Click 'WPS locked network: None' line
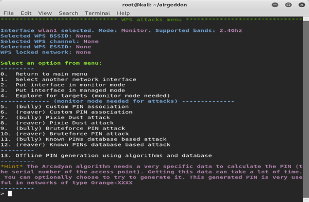The image size is (309, 202). (x=46, y=52)
